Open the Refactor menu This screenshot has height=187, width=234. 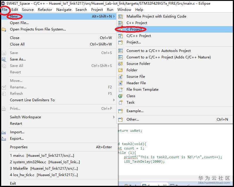coord(45,10)
